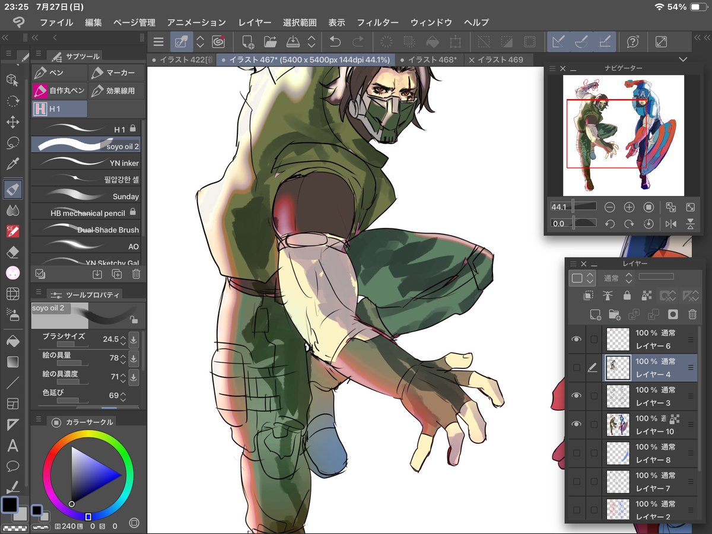Select the Lasso selection tool
Image resolution: width=712 pixels, height=534 pixels.
click(12, 143)
